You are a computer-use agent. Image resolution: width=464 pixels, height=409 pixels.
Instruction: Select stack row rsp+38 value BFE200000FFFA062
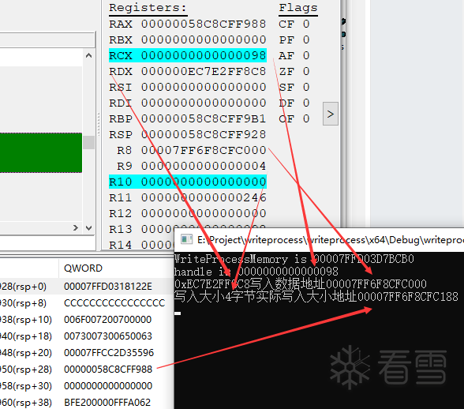tap(107, 403)
